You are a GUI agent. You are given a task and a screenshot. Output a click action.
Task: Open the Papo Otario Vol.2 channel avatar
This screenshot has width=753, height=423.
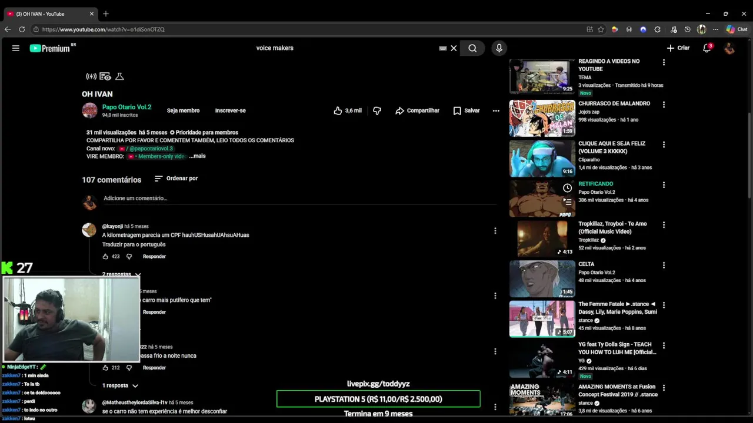89,110
